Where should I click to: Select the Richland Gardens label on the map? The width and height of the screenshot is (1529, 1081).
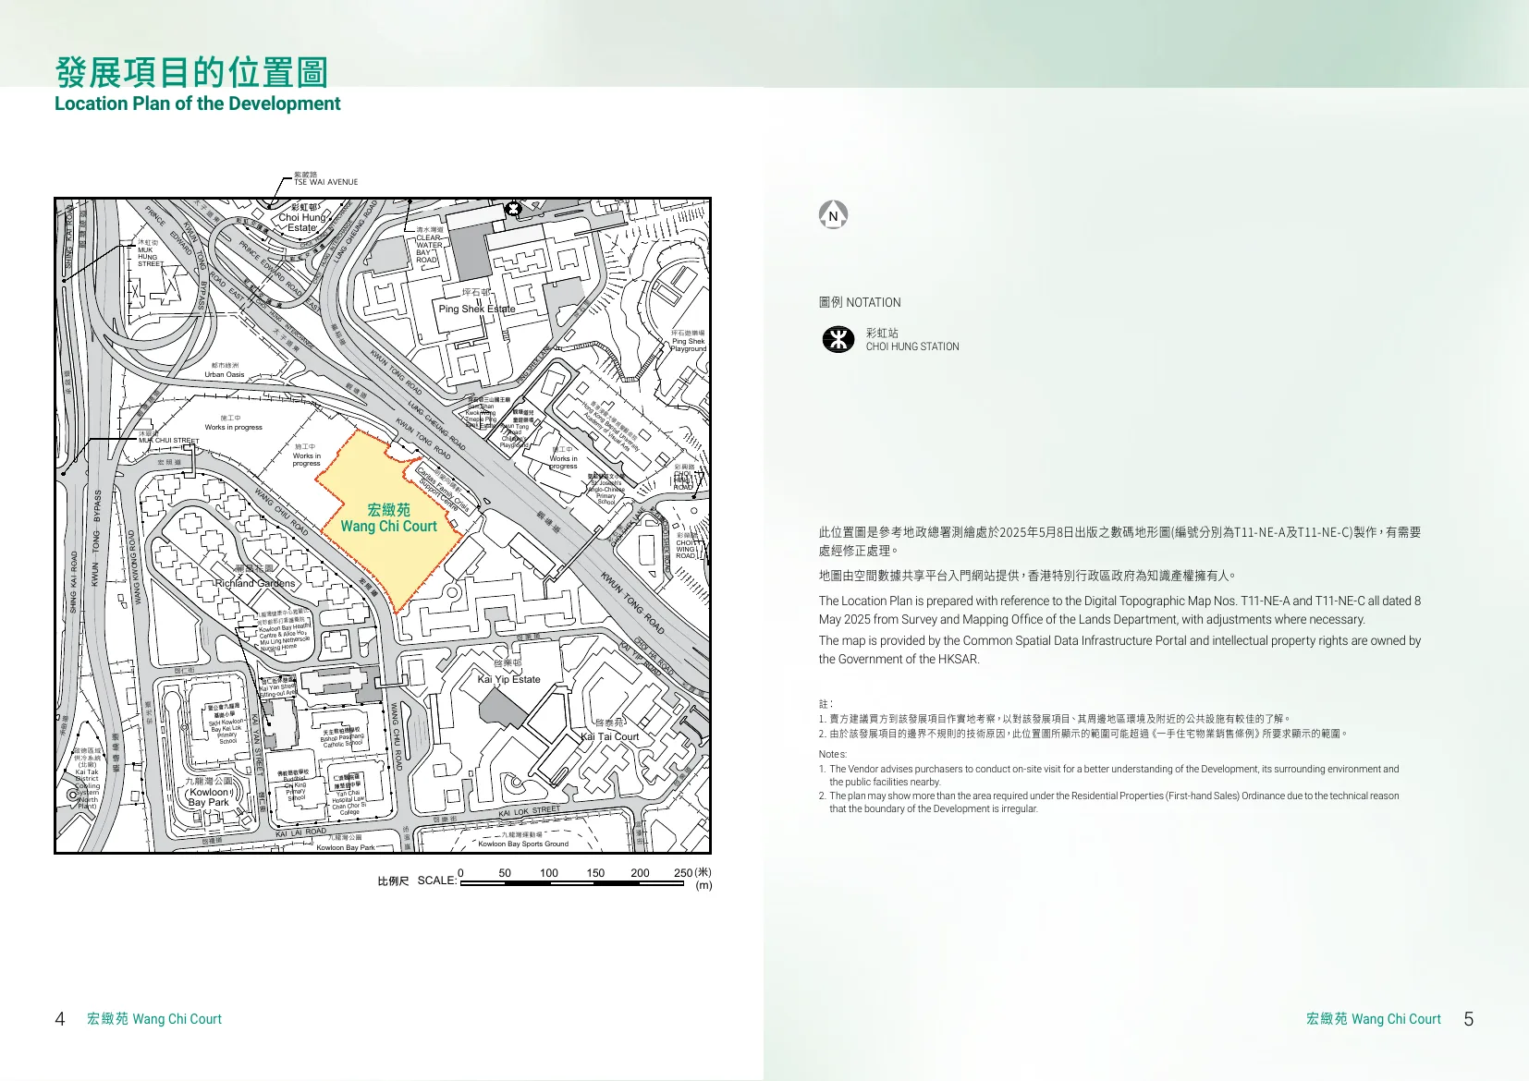click(x=255, y=583)
